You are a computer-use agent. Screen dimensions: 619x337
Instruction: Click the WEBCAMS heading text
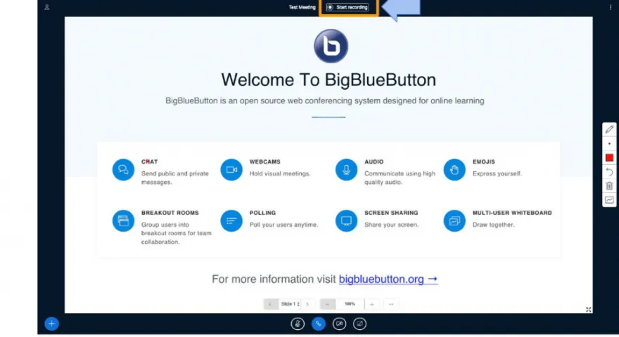(265, 161)
